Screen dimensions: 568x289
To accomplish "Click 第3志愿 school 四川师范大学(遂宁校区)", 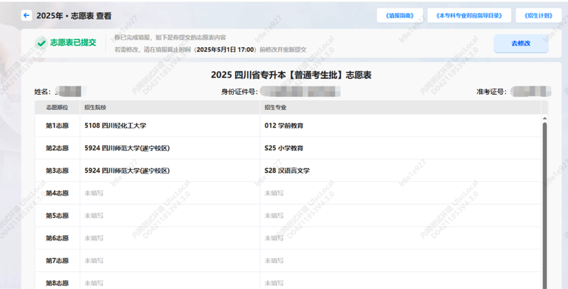I will pyautogui.click(x=127, y=171).
